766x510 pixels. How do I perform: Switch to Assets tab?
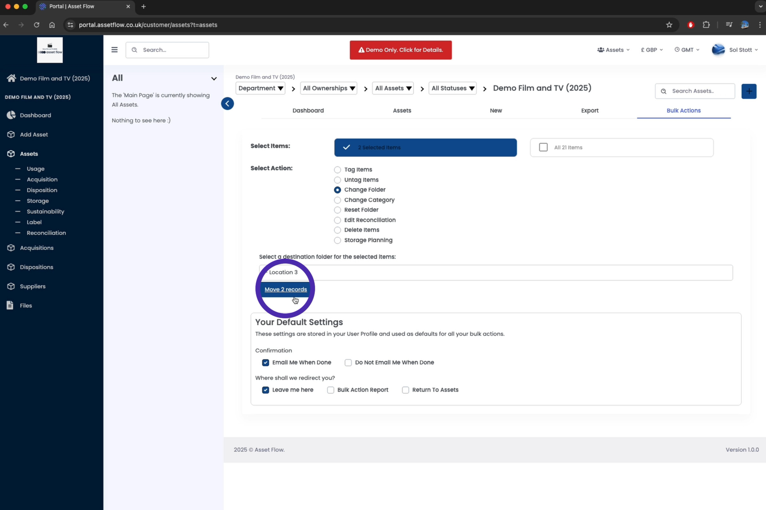[402, 111]
